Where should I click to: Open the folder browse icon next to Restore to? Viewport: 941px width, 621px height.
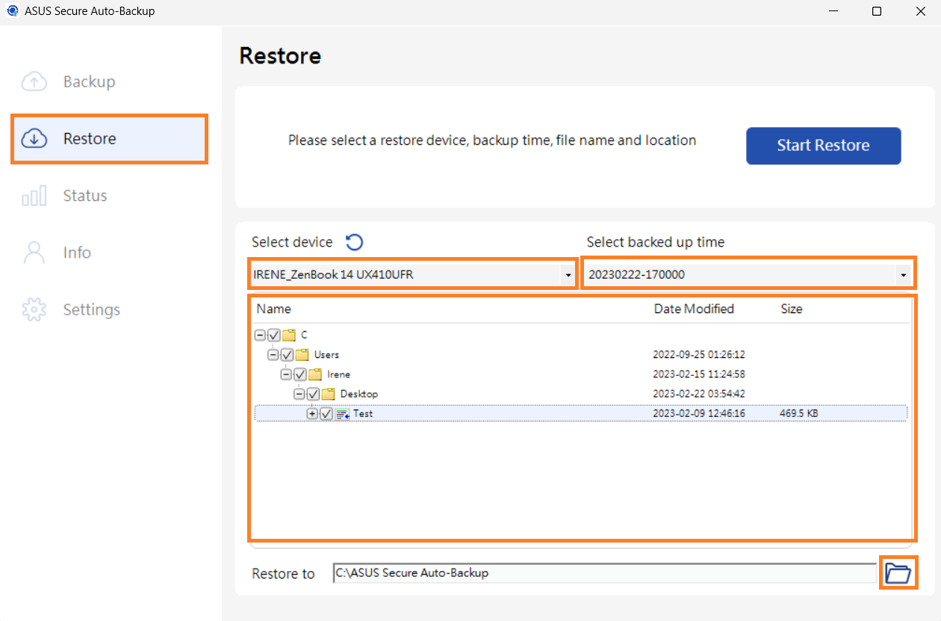click(x=898, y=572)
